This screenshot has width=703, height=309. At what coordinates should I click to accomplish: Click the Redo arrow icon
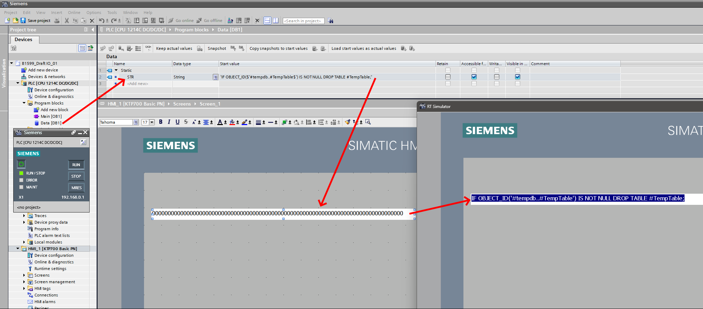pos(114,21)
